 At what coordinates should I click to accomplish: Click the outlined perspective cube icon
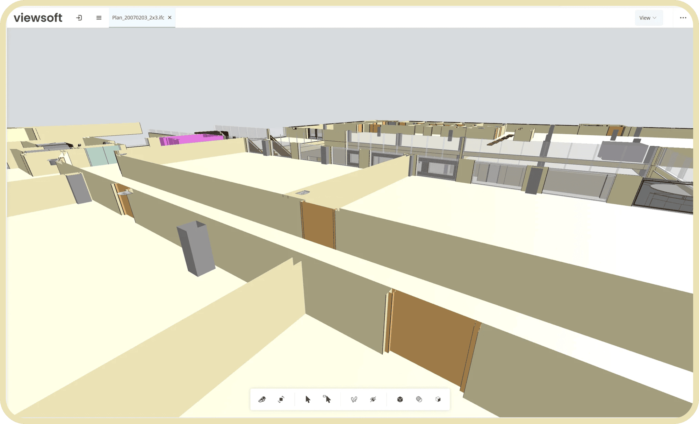pos(438,399)
